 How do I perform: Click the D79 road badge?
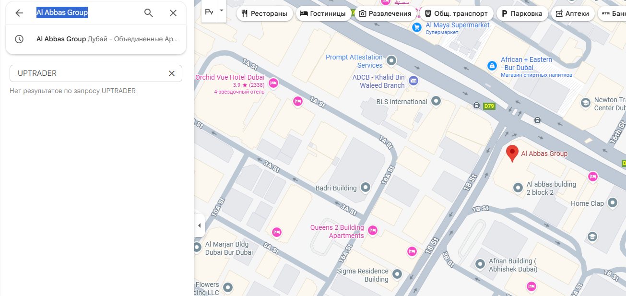(x=489, y=106)
